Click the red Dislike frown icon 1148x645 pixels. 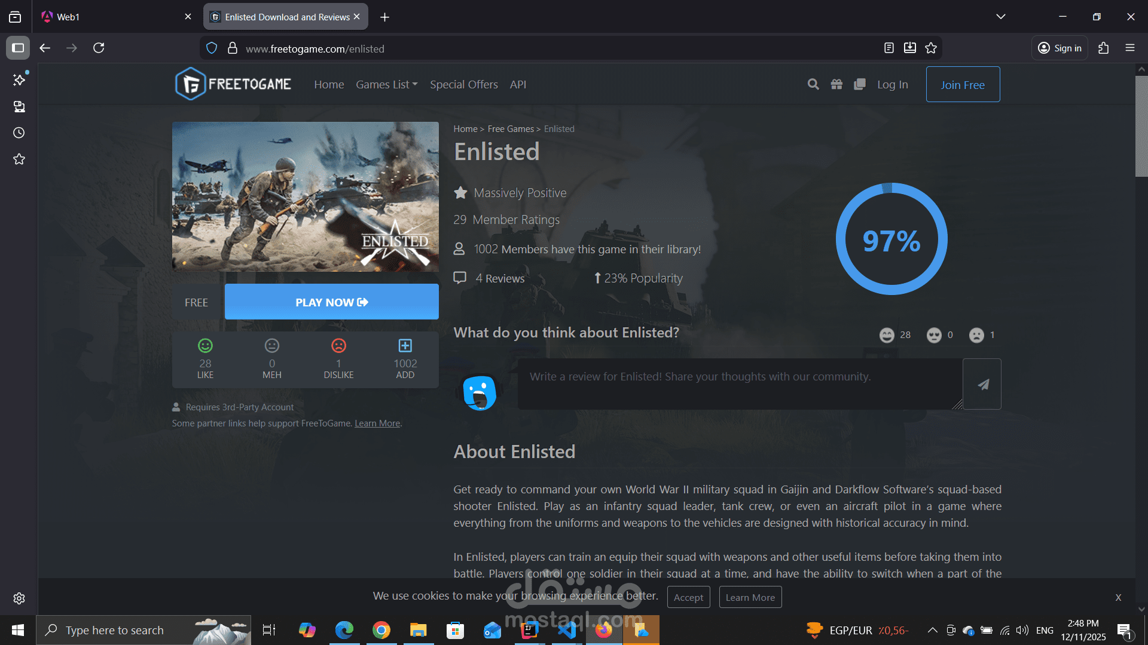point(338,346)
